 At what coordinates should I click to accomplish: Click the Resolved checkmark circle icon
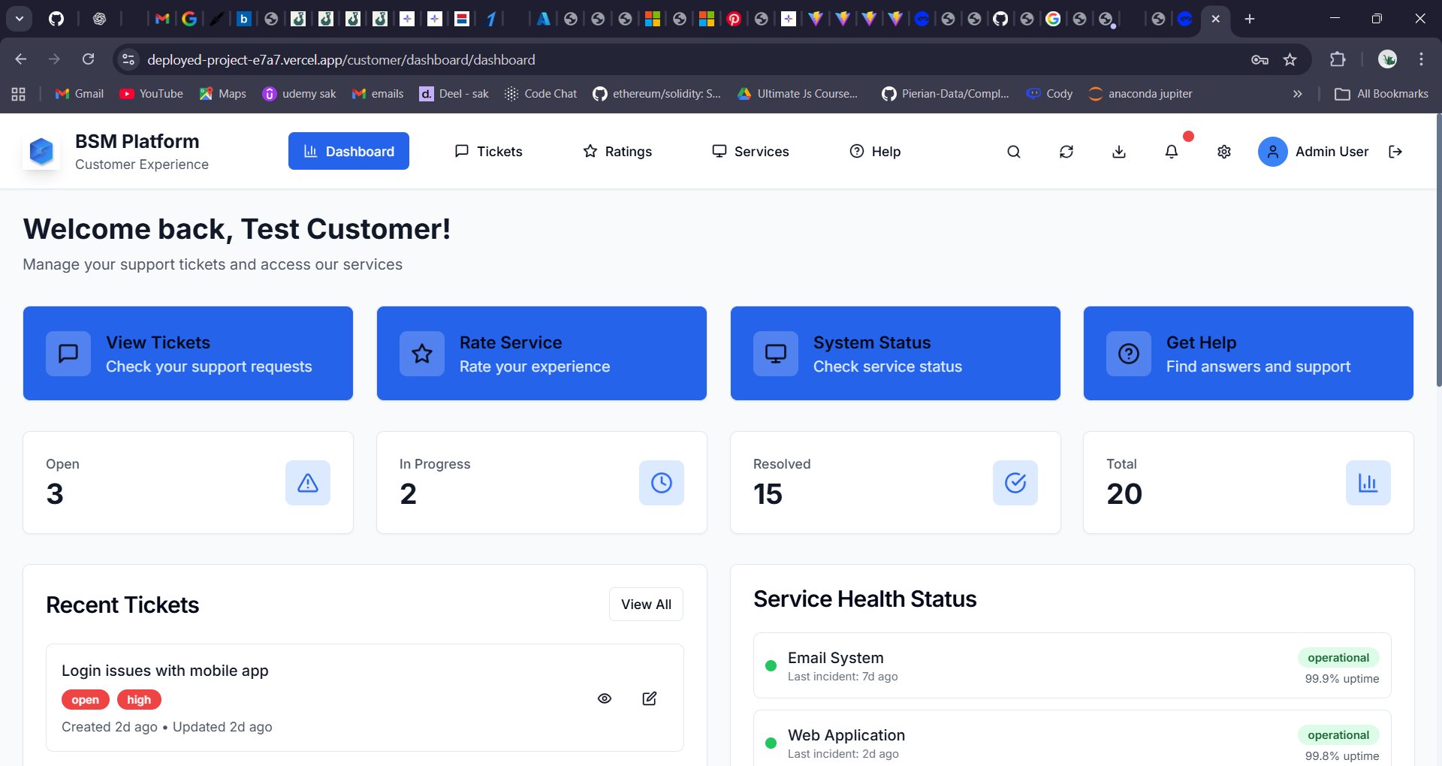pos(1015,483)
